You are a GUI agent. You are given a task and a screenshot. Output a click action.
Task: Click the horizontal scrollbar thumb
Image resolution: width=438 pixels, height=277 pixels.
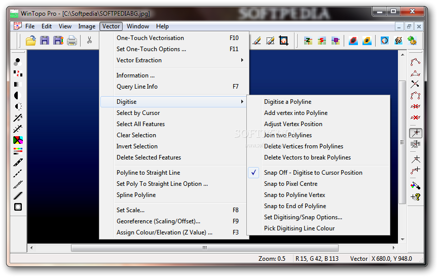pos(205,248)
